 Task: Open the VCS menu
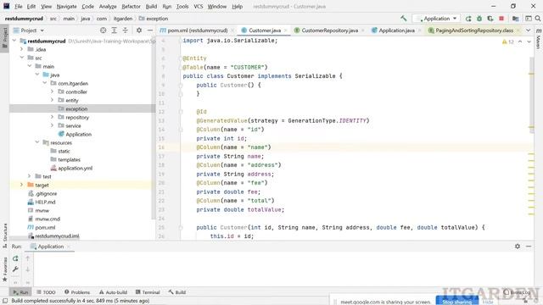click(x=198, y=6)
